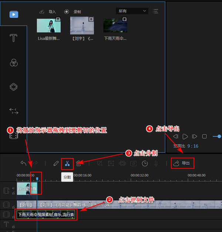The image size is (222, 232).
Task: Switch media view using list icon
Action: (155, 11)
